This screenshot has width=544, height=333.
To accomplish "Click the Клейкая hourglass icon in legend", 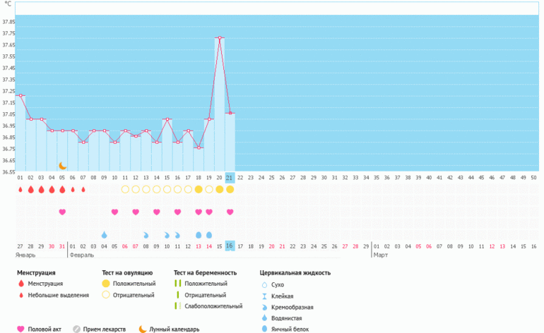I will tap(264, 296).
